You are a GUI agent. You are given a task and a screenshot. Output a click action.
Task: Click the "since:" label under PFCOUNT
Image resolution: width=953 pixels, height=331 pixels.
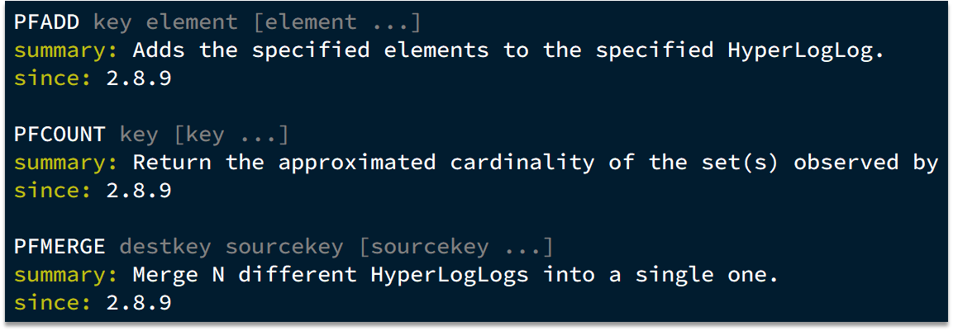click(52, 191)
